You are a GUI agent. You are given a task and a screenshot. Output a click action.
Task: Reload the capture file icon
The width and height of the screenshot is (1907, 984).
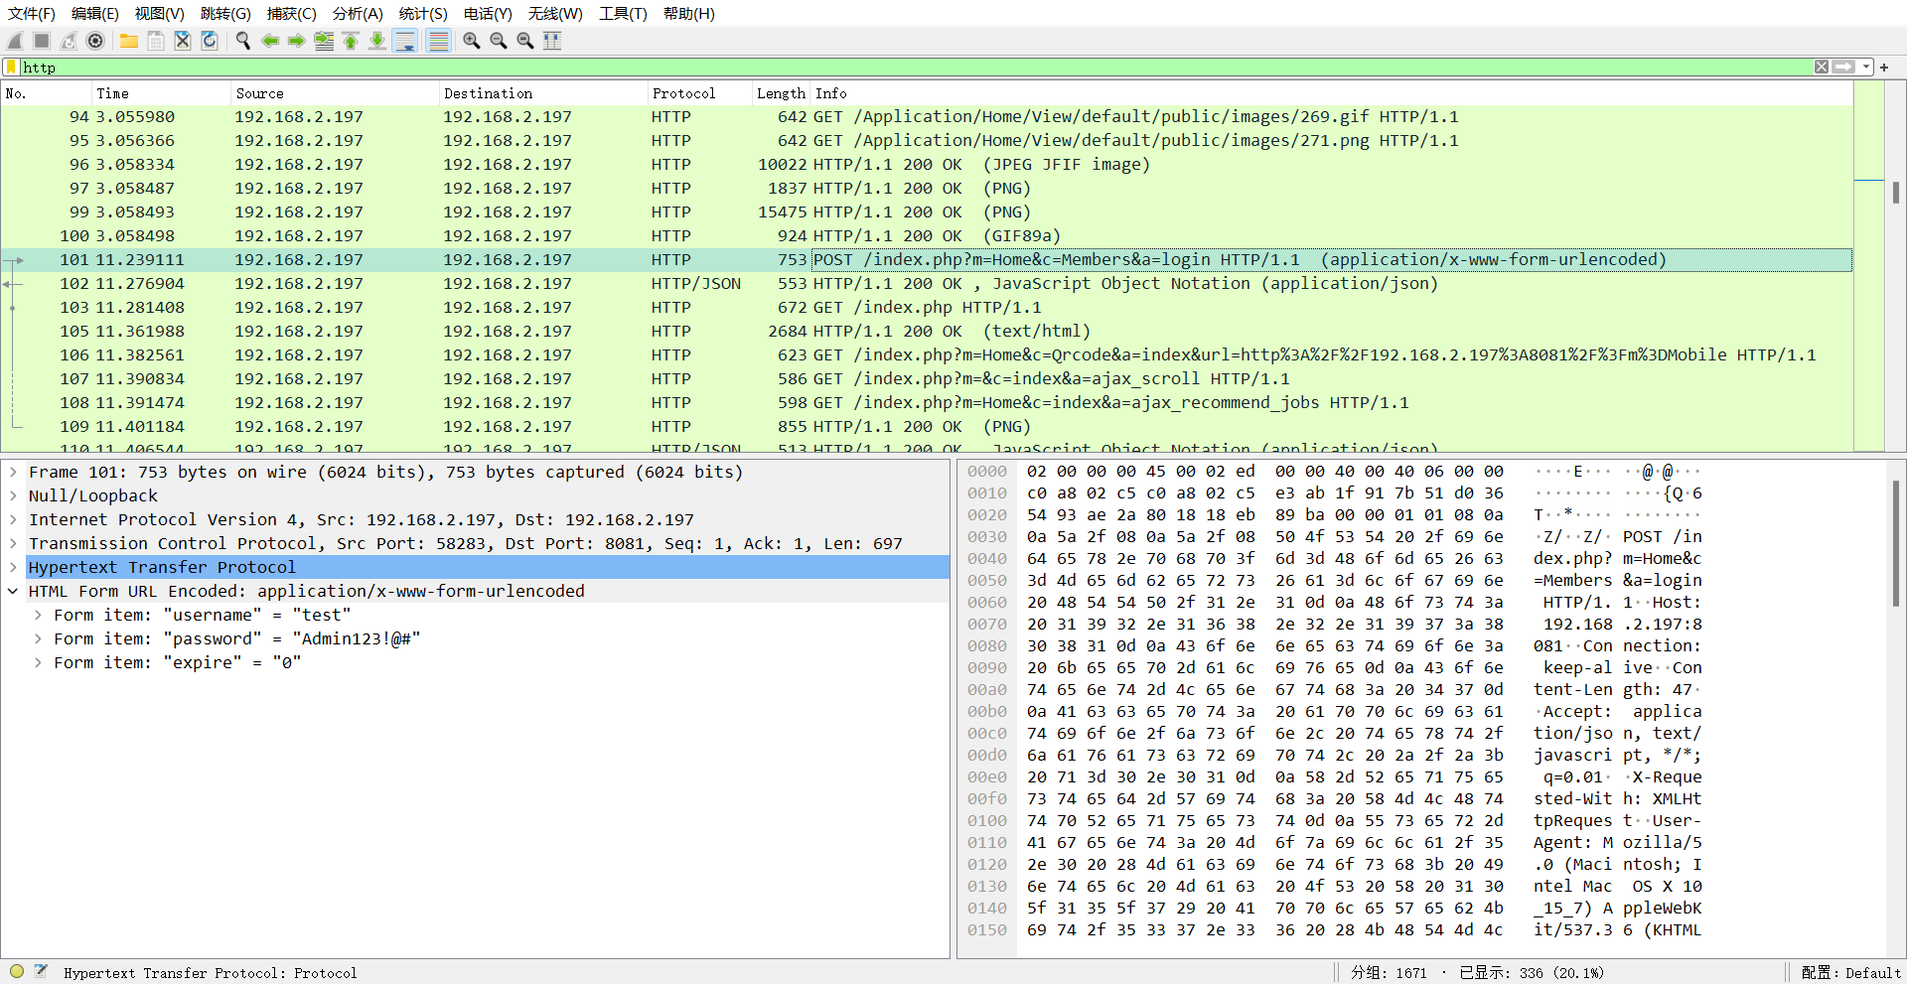point(210,41)
